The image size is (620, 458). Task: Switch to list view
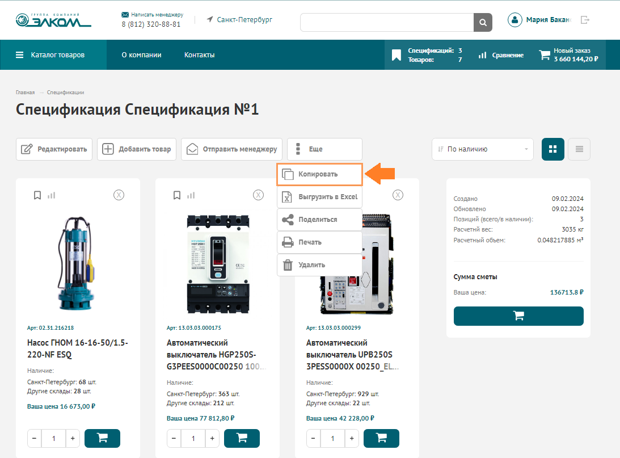click(x=579, y=149)
